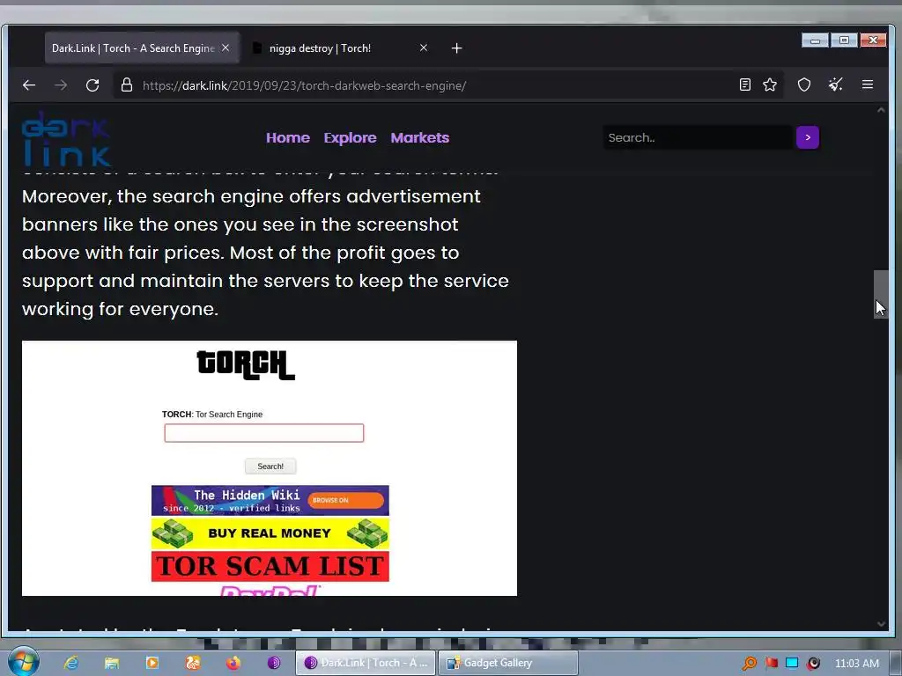This screenshot has width=902, height=676.
Task: Open a new tab with the plus button
Action: (x=457, y=48)
